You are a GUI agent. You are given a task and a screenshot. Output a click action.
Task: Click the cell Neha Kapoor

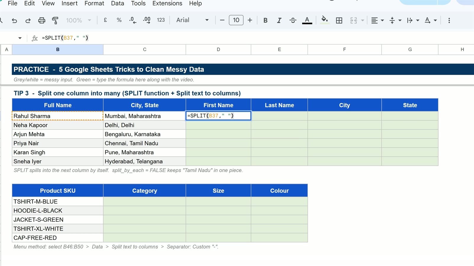click(x=58, y=125)
